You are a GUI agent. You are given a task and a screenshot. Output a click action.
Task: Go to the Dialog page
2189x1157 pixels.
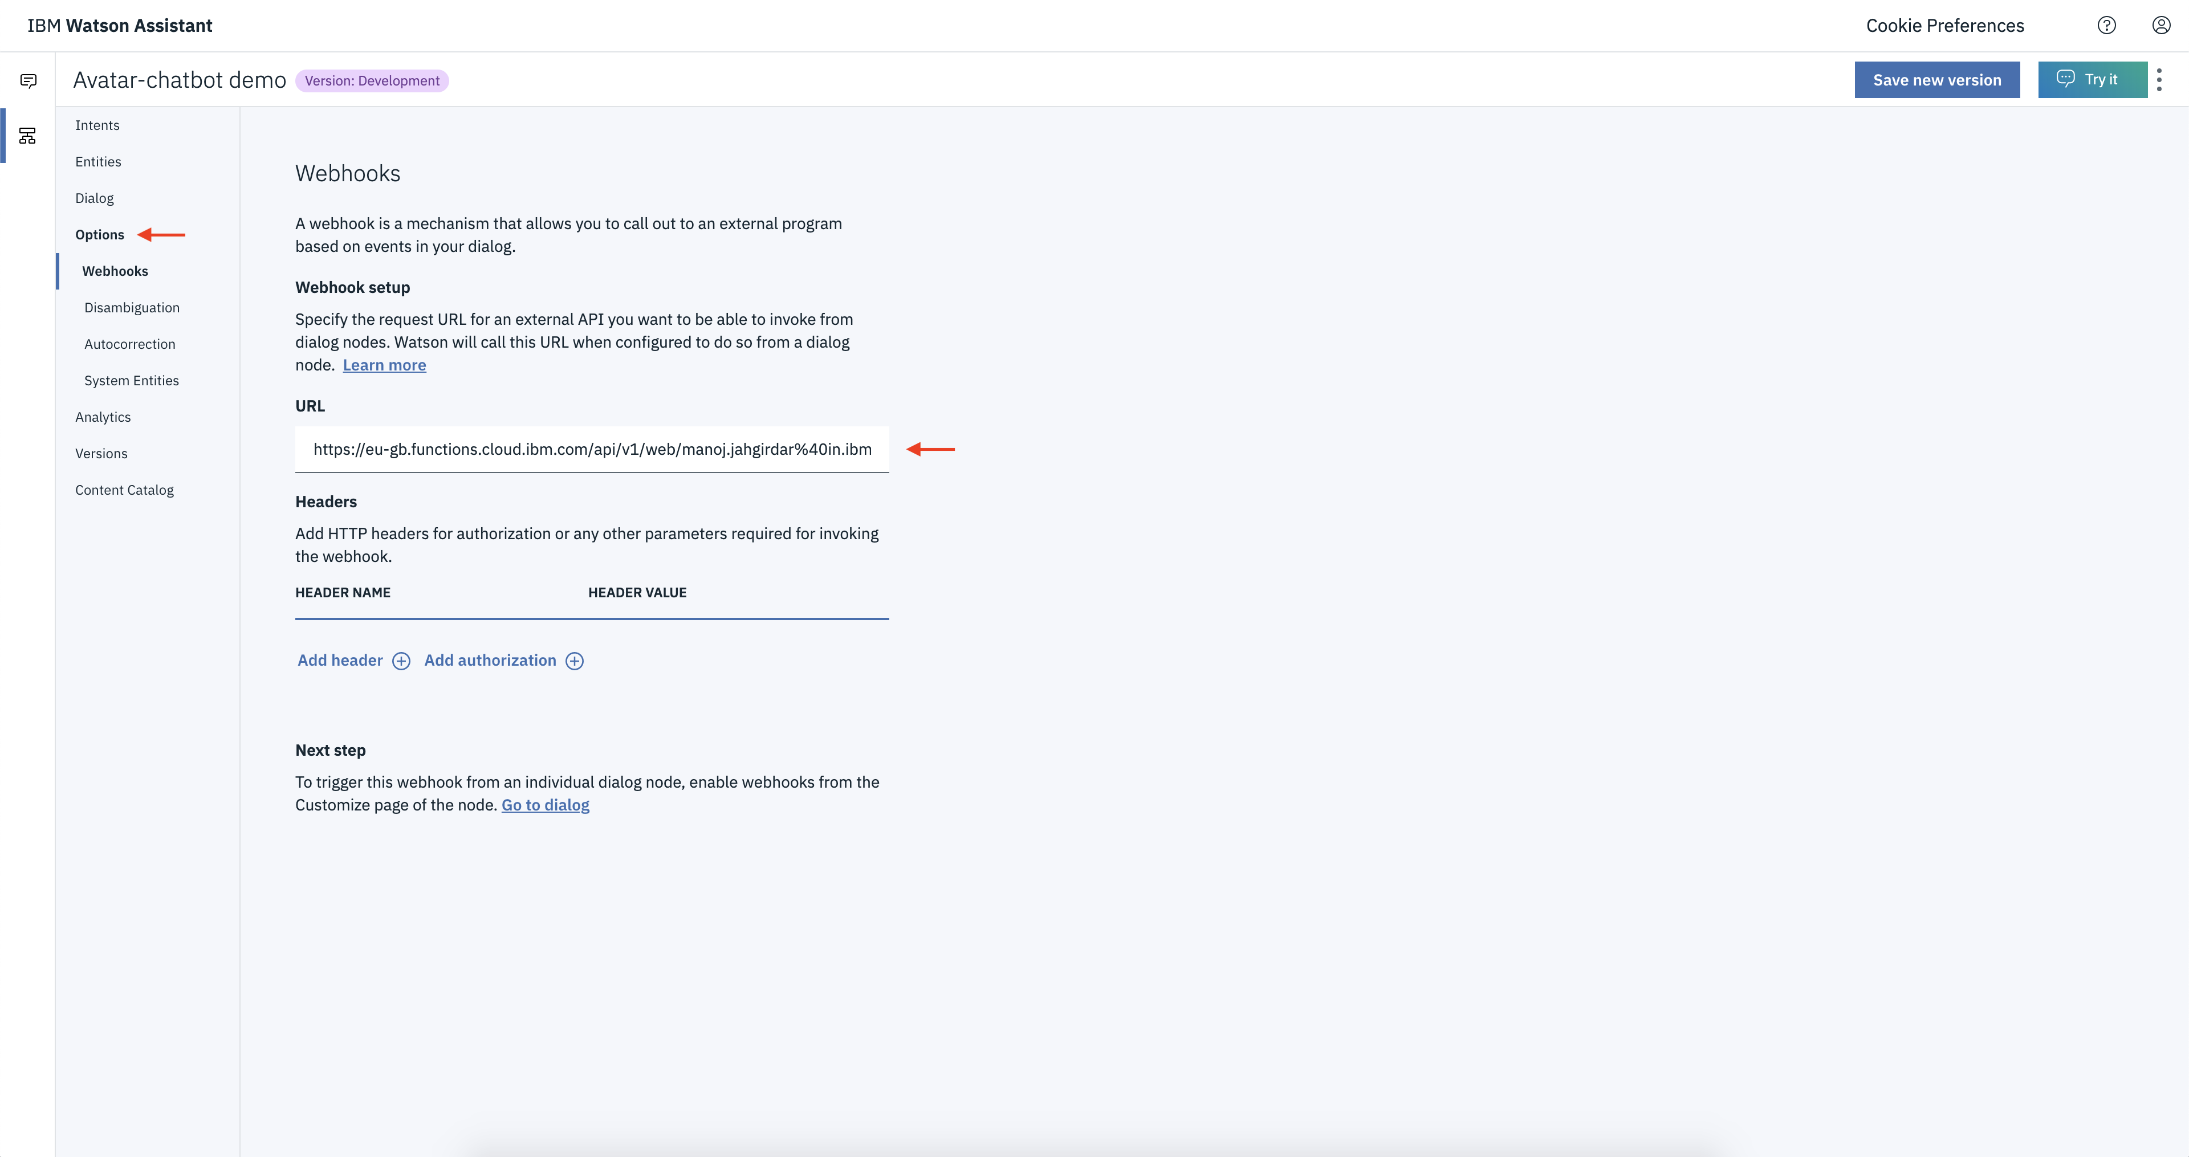[94, 198]
